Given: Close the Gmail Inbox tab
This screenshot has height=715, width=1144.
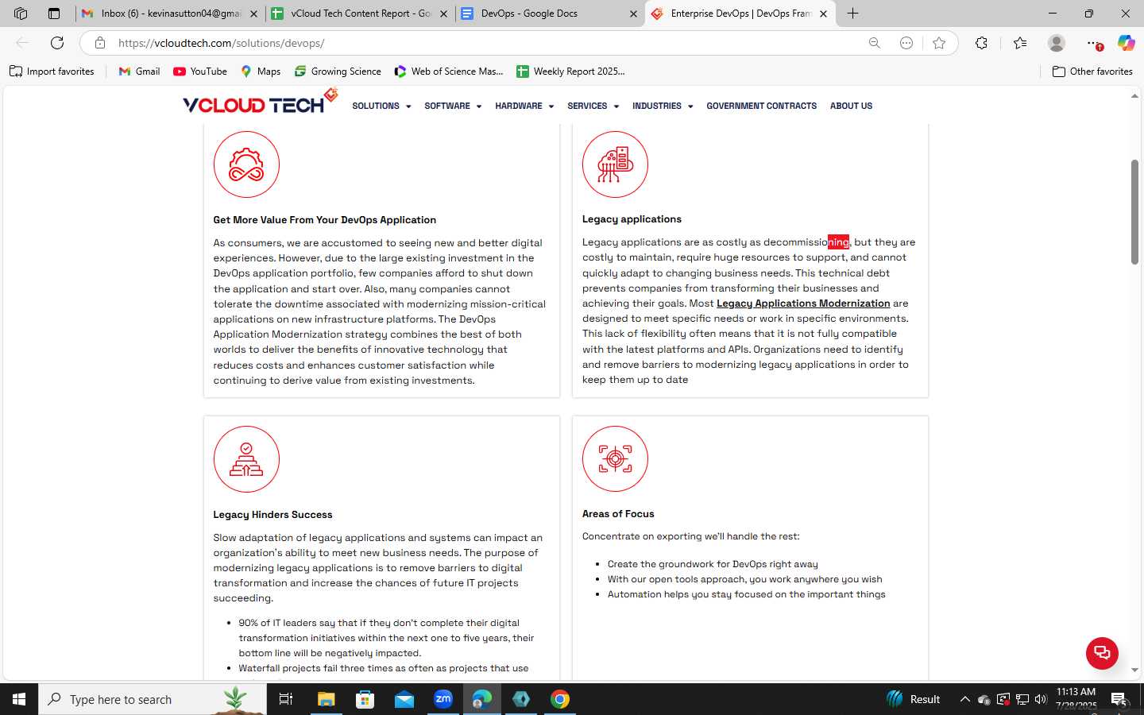Looking at the screenshot, I should point(253,14).
